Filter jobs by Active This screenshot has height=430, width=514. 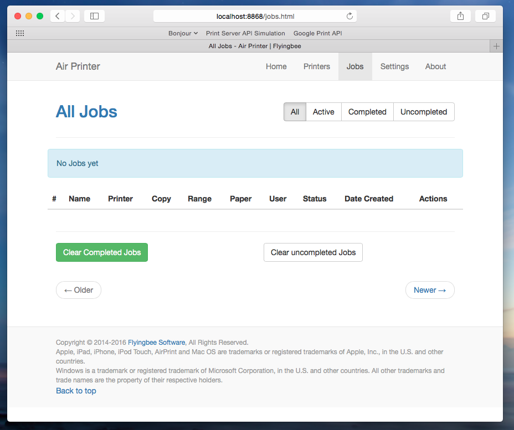tap(323, 112)
